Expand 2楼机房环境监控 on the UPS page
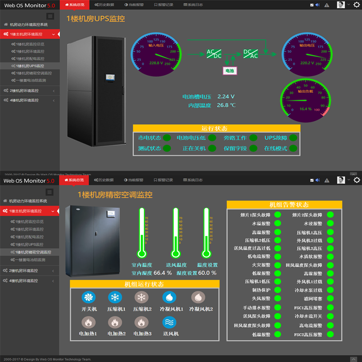This screenshot has height=362, width=362. click(x=30, y=91)
